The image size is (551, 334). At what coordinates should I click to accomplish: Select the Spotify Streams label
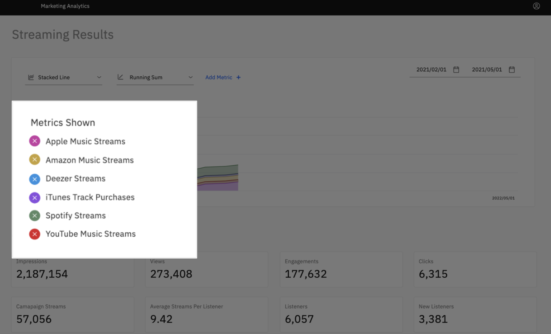pos(76,216)
